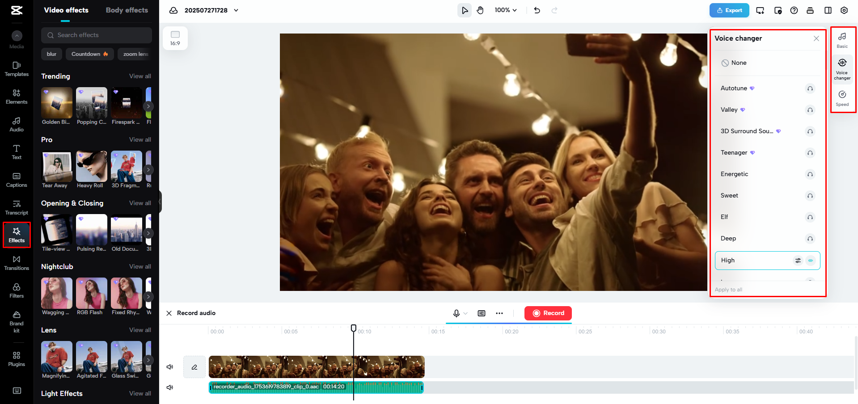Open the Effects panel from the sidebar
The height and width of the screenshot is (404, 858).
coord(17,235)
